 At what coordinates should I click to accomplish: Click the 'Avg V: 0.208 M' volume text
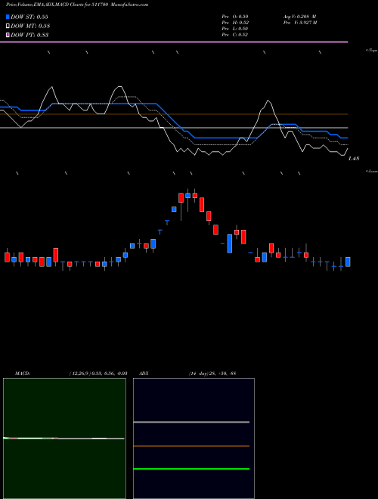point(299,17)
